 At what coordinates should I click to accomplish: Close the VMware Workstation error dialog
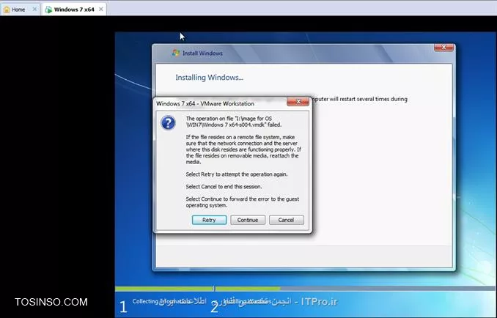(x=298, y=102)
